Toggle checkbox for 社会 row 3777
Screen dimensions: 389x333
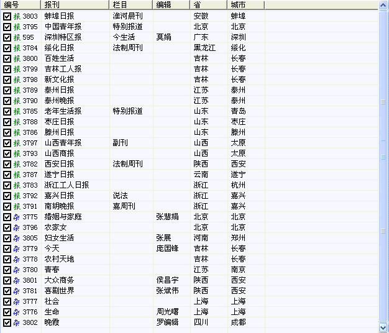coord(7,301)
